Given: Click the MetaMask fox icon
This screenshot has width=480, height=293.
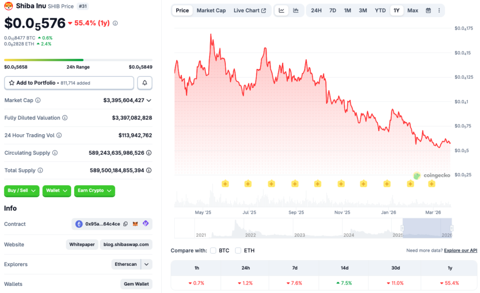Looking at the screenshot, I should (x=135, y=224).
